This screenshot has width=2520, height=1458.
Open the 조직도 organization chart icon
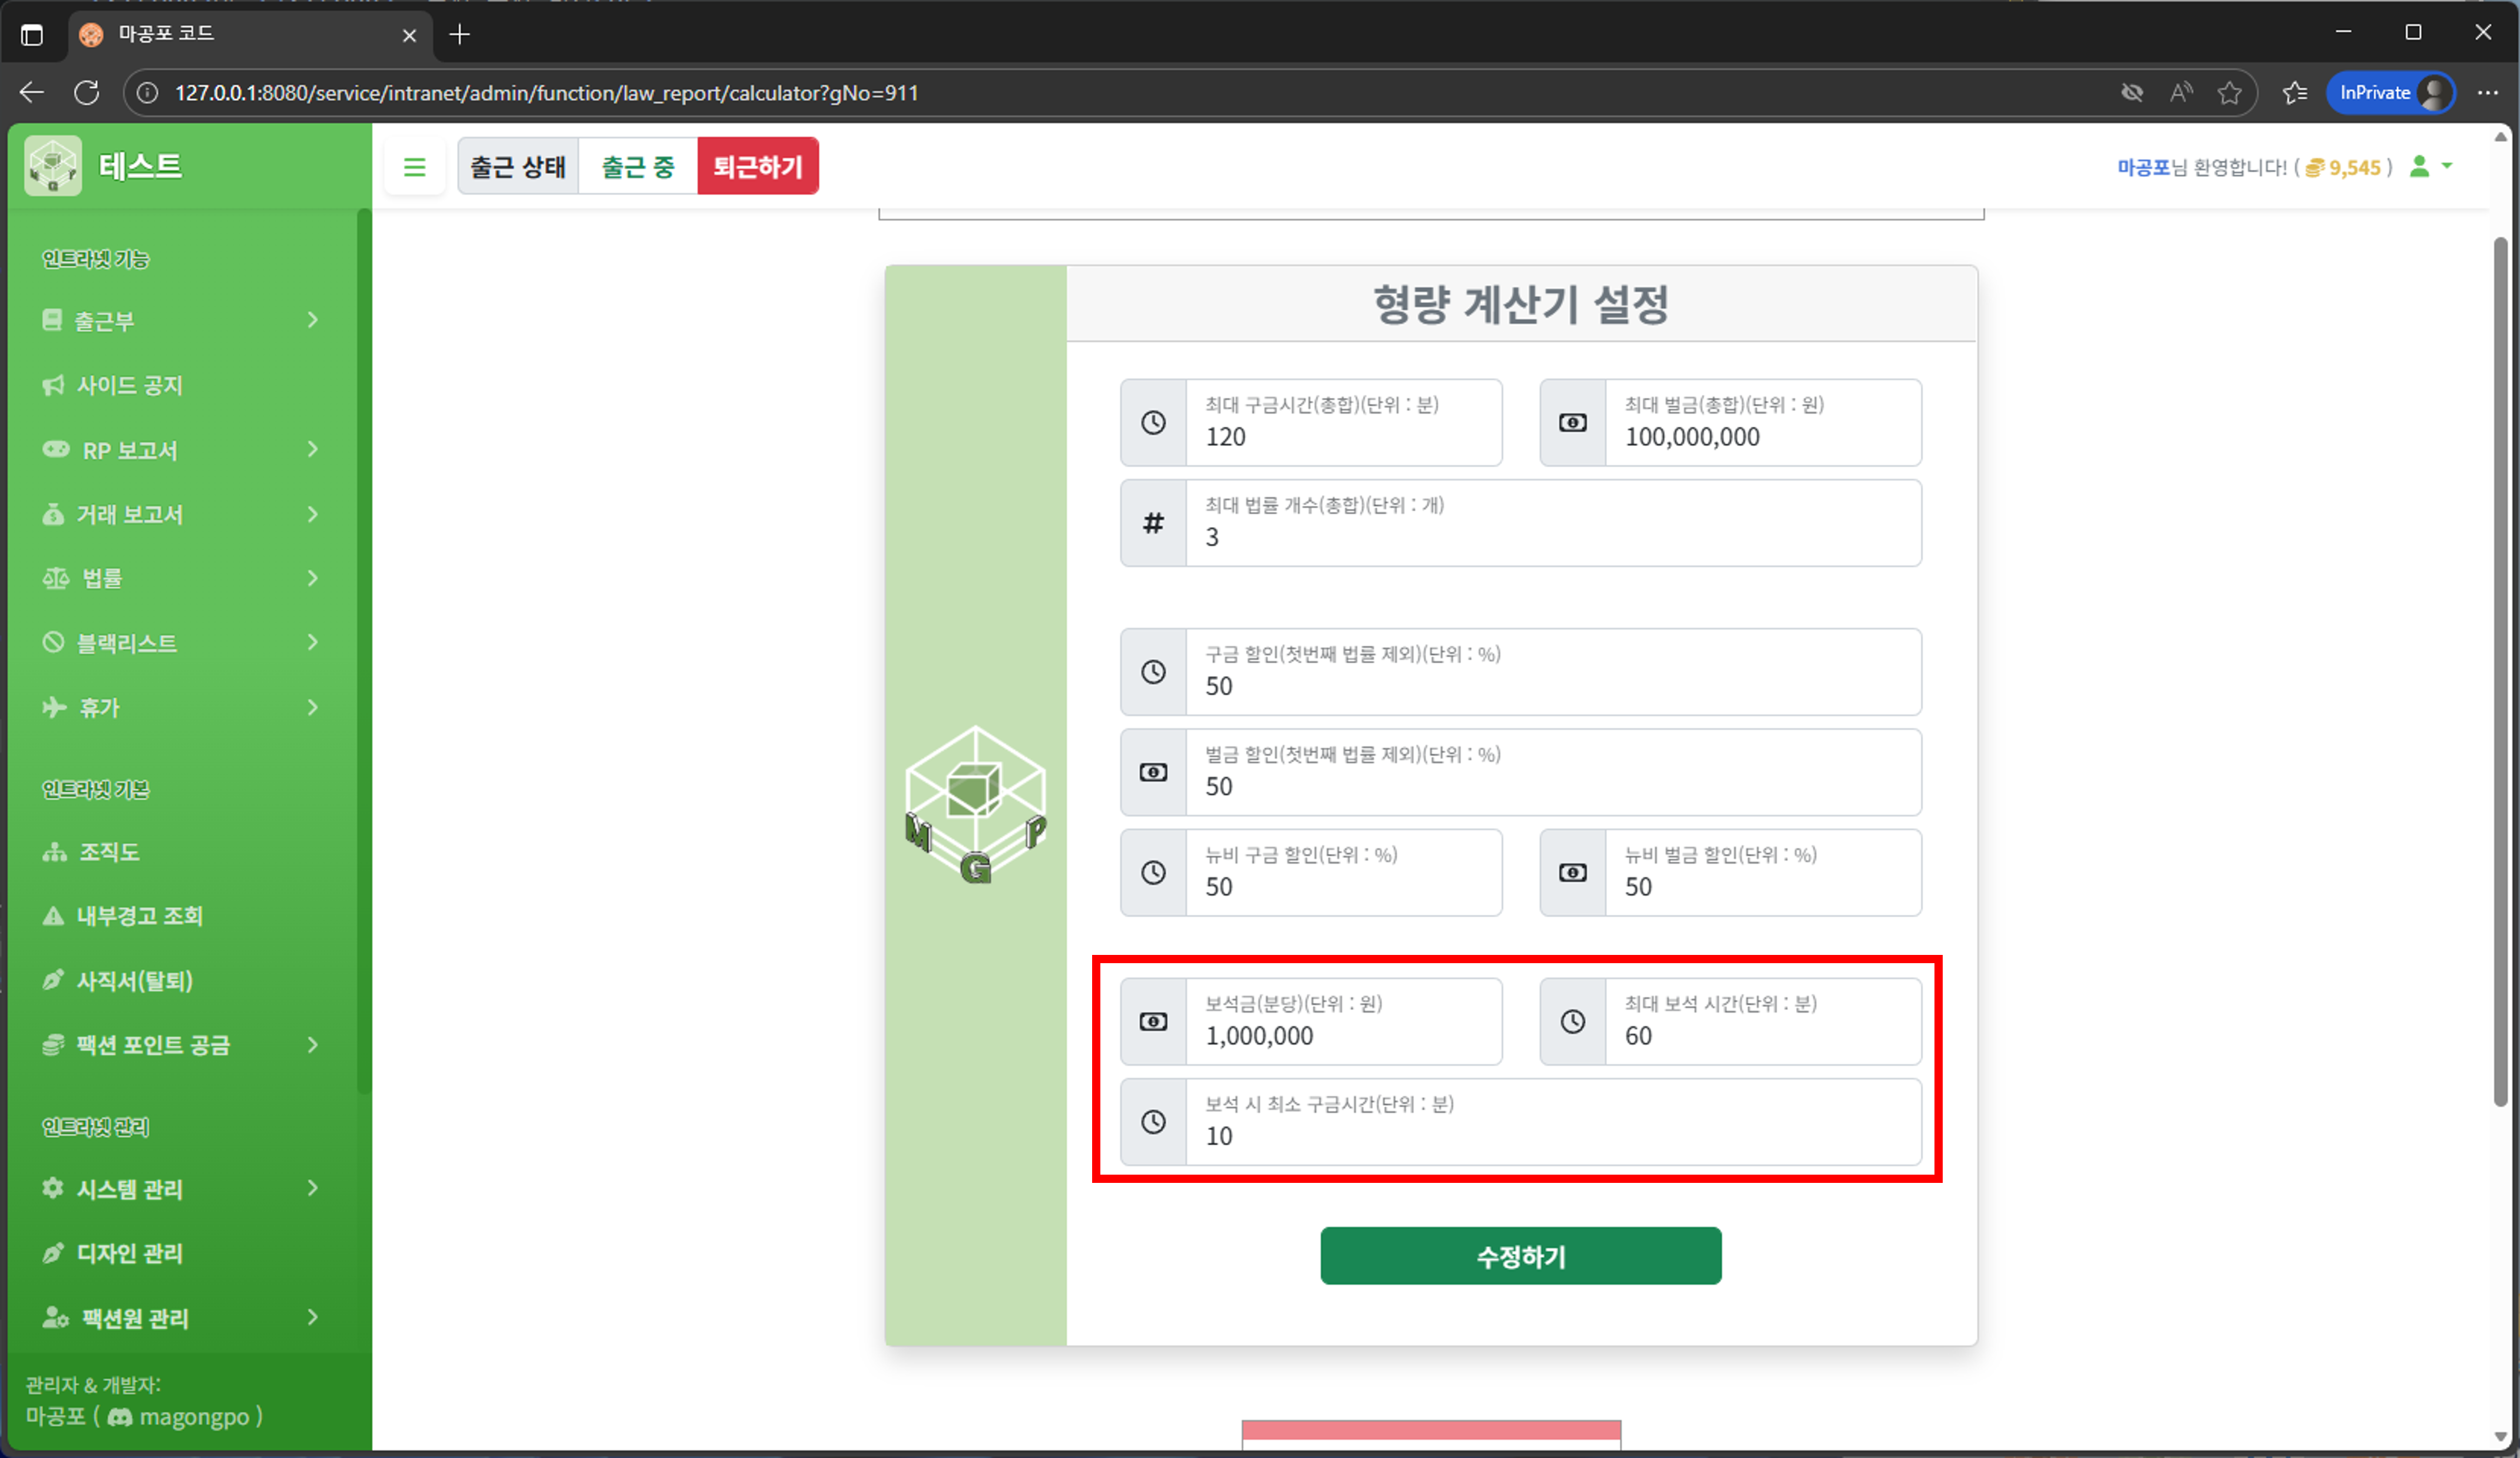pyautogui.click(x=53, y=851)
